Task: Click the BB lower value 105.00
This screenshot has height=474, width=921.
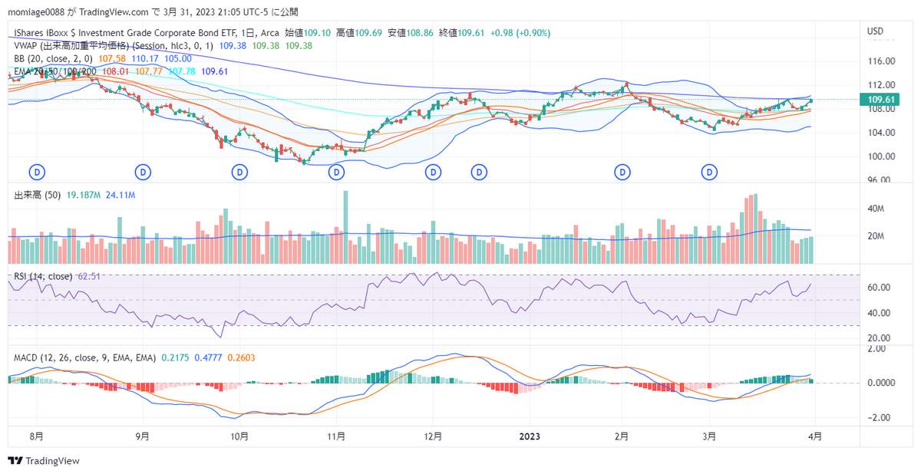Action: click(178, 58)
